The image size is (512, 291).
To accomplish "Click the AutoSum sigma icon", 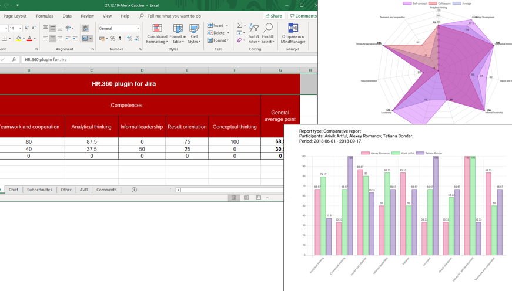I will 239,25.
